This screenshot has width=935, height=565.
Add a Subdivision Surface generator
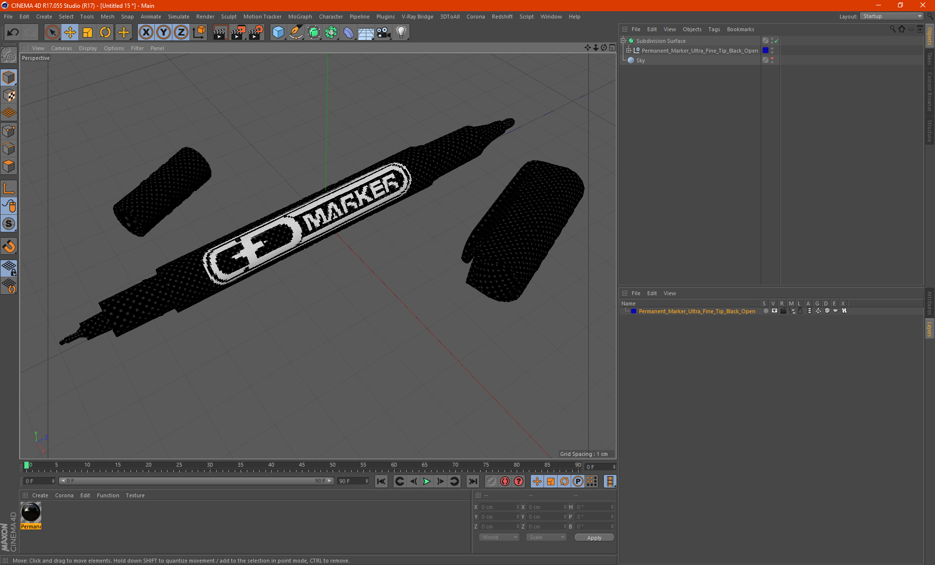(314, 33)
